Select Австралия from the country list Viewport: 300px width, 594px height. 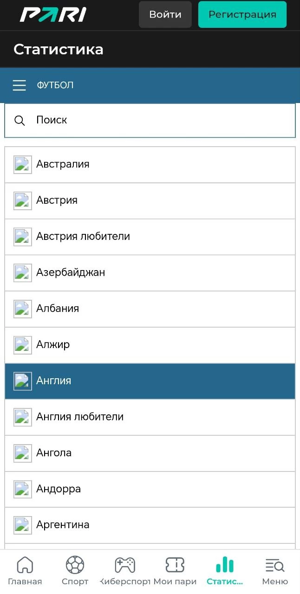[150, 165]
